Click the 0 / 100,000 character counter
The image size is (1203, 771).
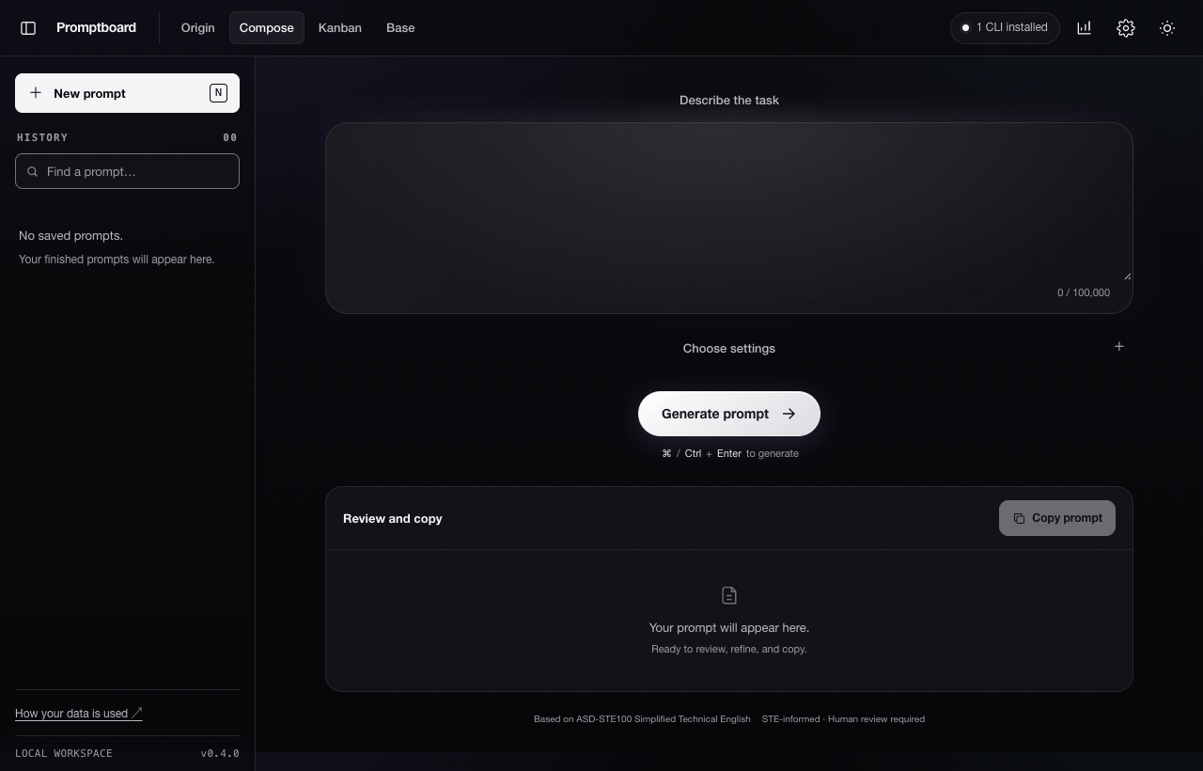[x=1084, y=292]
